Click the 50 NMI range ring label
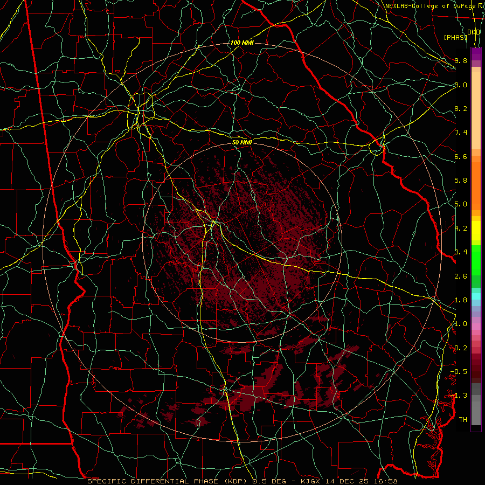 pos(242,142)
